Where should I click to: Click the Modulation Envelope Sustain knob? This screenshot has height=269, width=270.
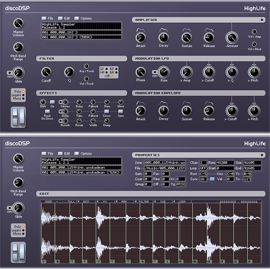[187, 111]
